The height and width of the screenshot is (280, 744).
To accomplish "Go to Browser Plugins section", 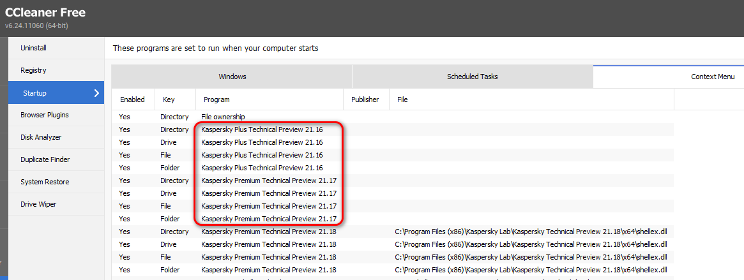I will coord(56,115).
